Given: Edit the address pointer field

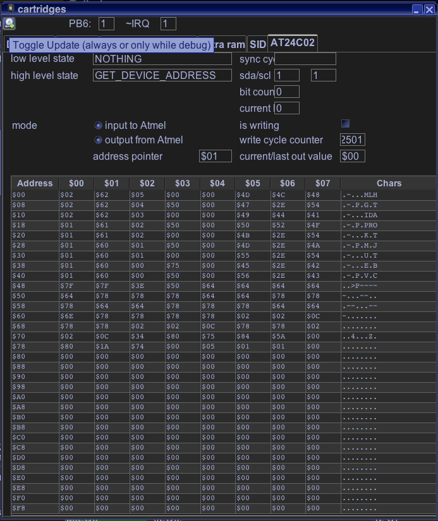Looking at the screenshot, I should 215,156.
